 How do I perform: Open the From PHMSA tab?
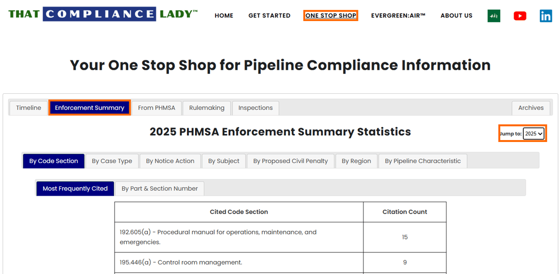156,108
